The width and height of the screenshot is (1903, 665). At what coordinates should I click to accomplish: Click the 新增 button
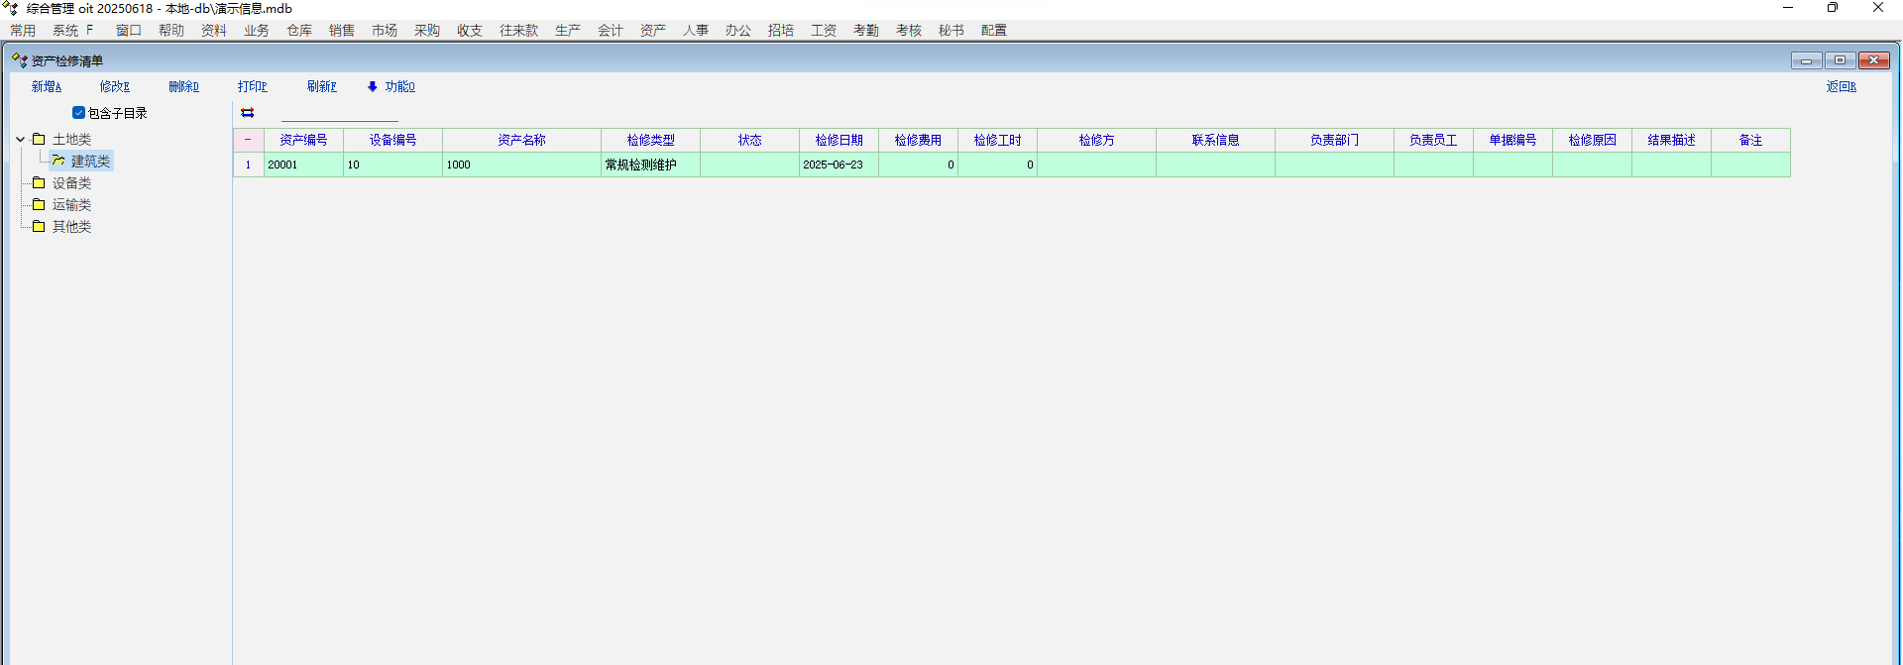point(46,87)
